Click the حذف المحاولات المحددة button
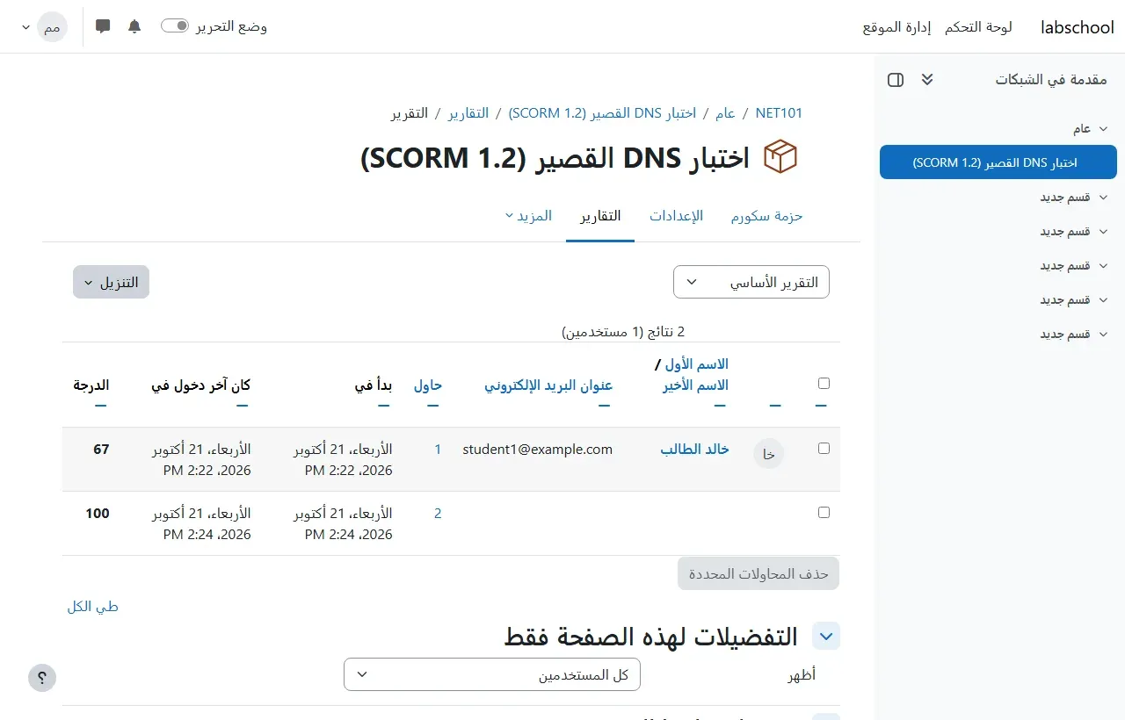The image size is (1125, 720). pos(758,573)
